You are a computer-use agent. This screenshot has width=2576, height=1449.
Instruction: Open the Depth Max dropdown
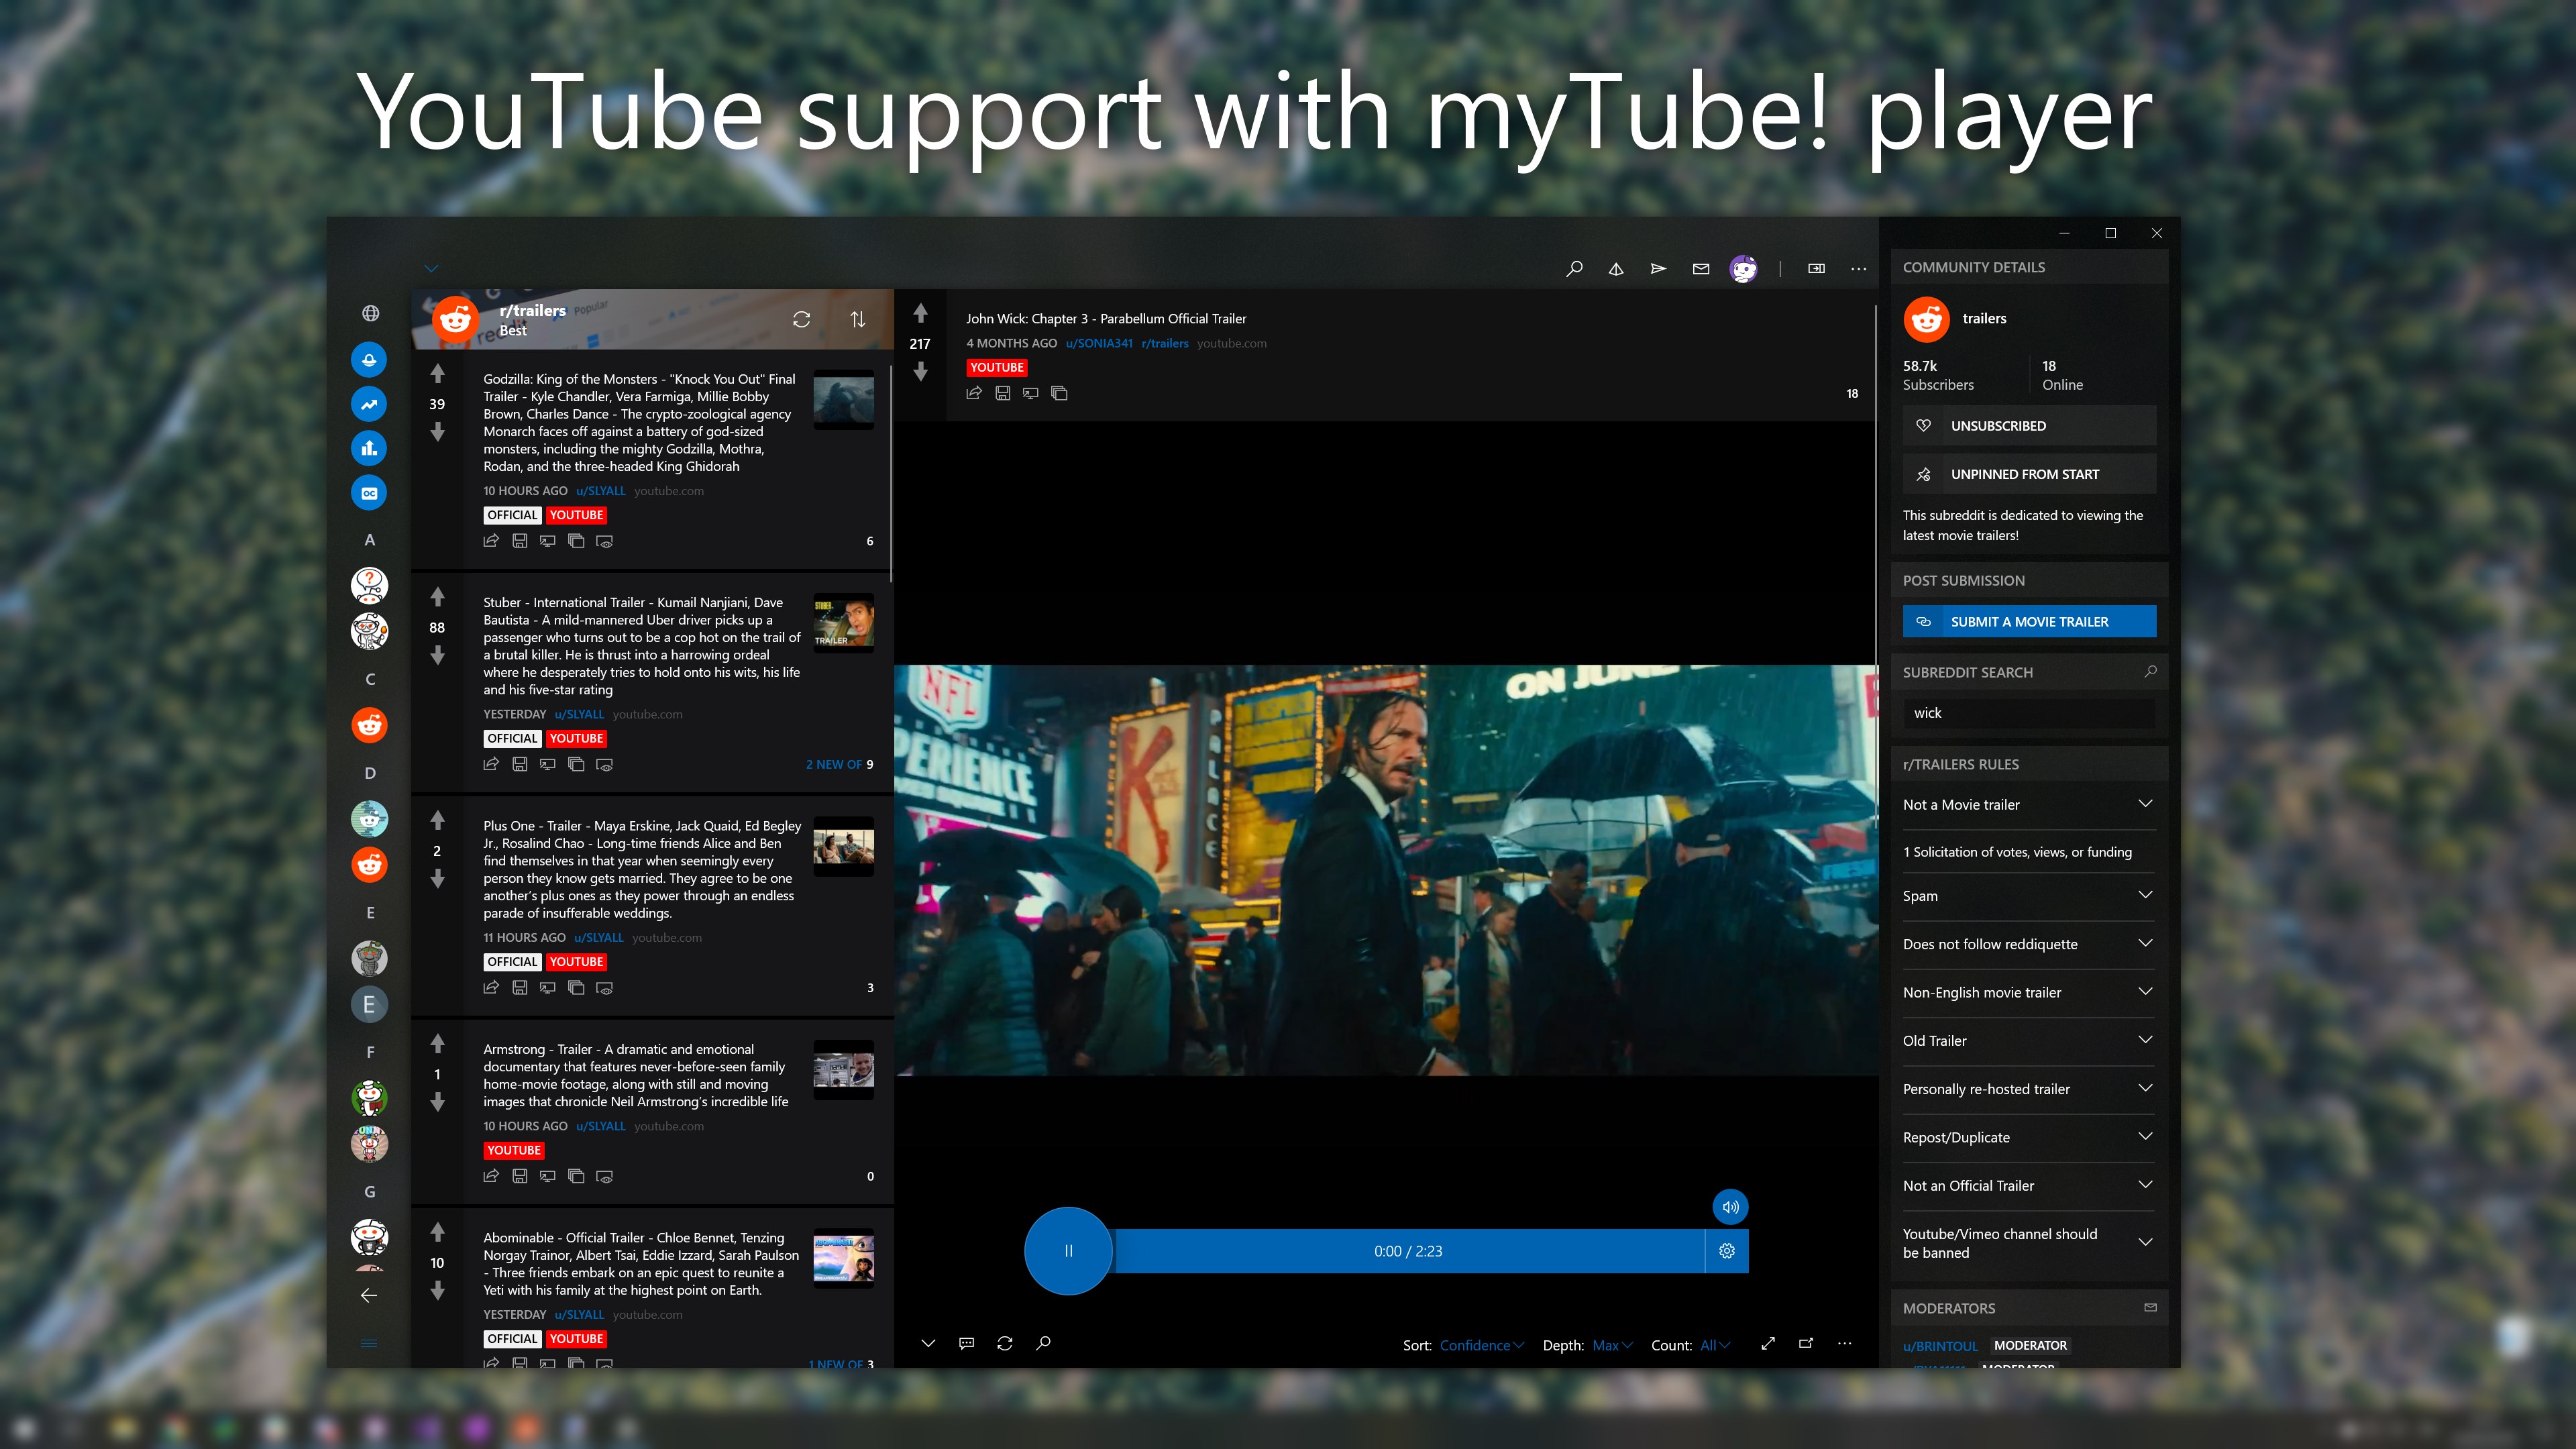(x=1611, y=1345)
